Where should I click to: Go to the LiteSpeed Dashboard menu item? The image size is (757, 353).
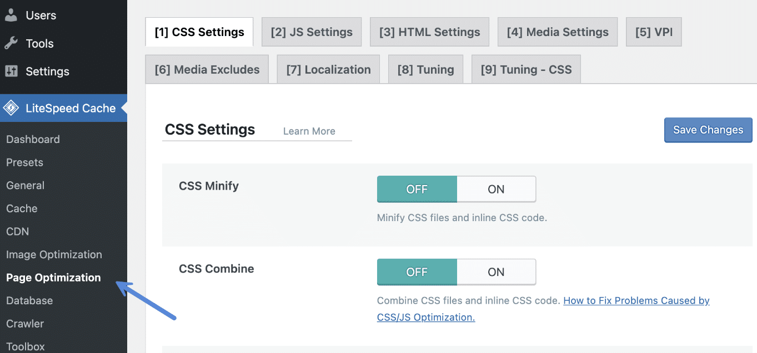32,139
